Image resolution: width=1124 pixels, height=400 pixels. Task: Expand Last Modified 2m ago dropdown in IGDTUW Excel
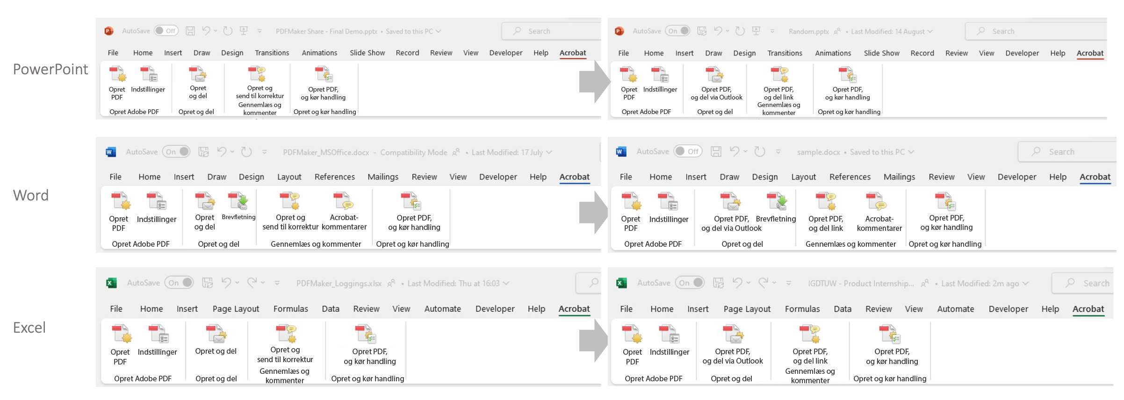1025,283
